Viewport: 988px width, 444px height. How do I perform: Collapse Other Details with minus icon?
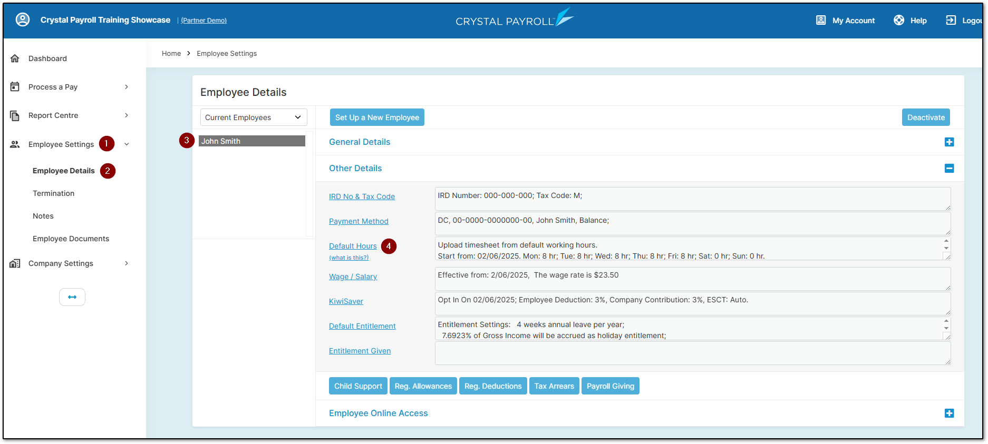point(949,169)
